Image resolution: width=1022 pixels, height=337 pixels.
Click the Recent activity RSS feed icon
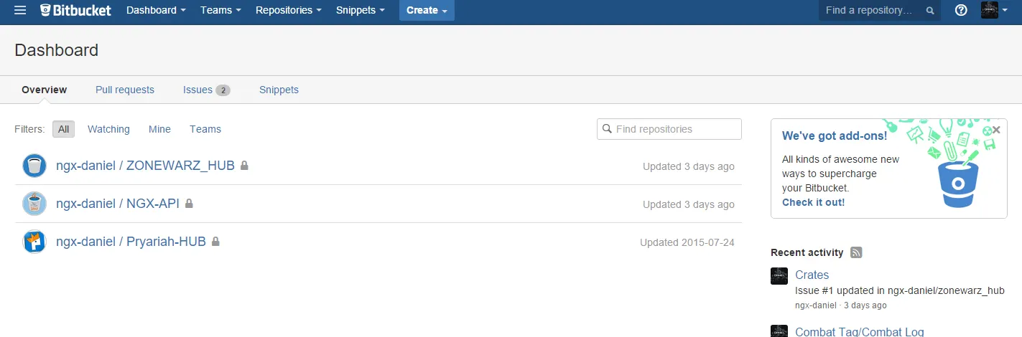pos(856,252)
